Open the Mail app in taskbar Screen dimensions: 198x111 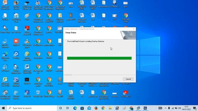coord(89,108)
